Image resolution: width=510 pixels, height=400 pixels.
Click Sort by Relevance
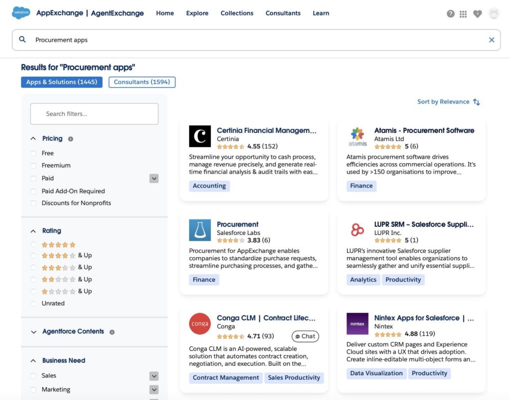point(444,101)
